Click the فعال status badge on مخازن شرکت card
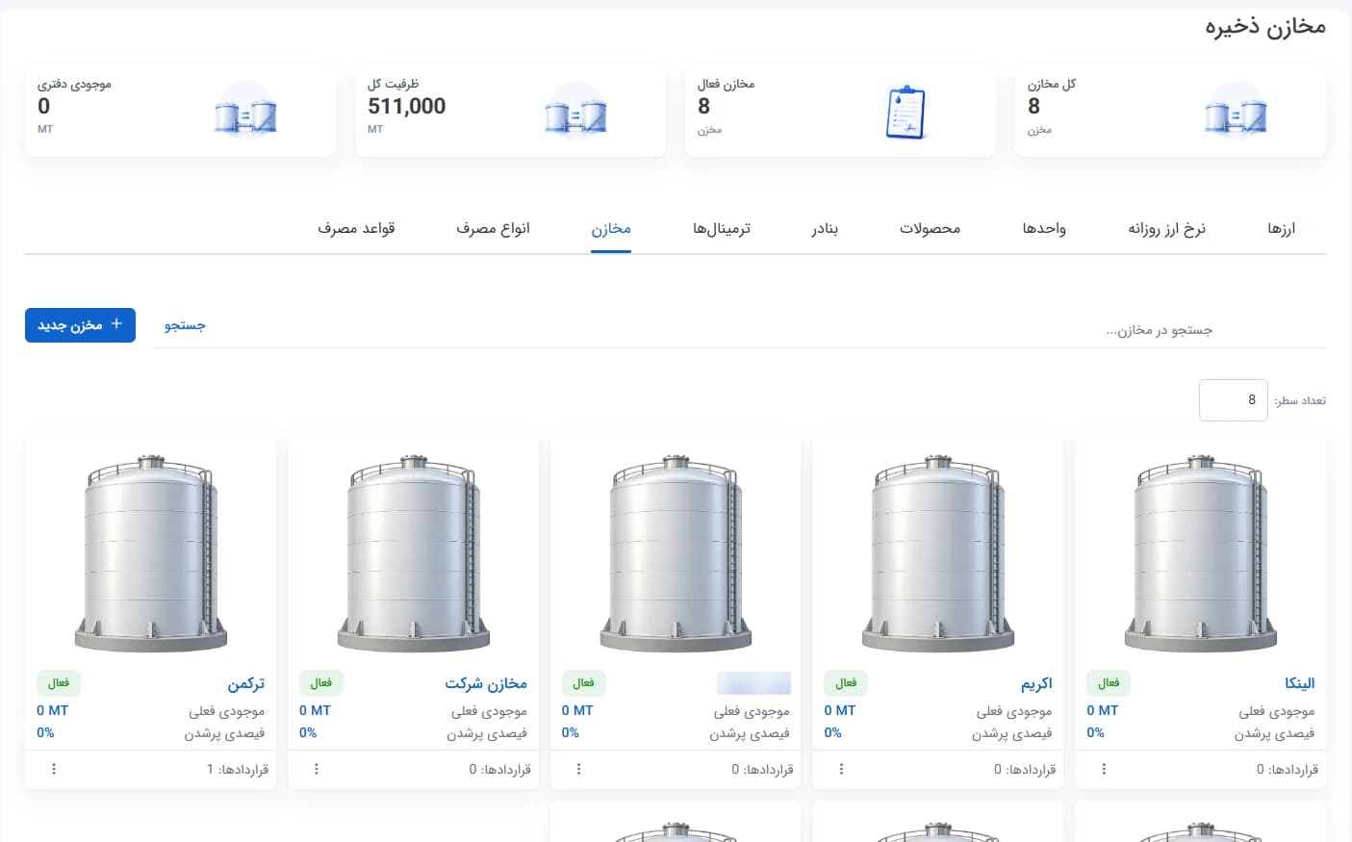The image size is (1352, 842). pyautogui.click(x=321, y=683)
